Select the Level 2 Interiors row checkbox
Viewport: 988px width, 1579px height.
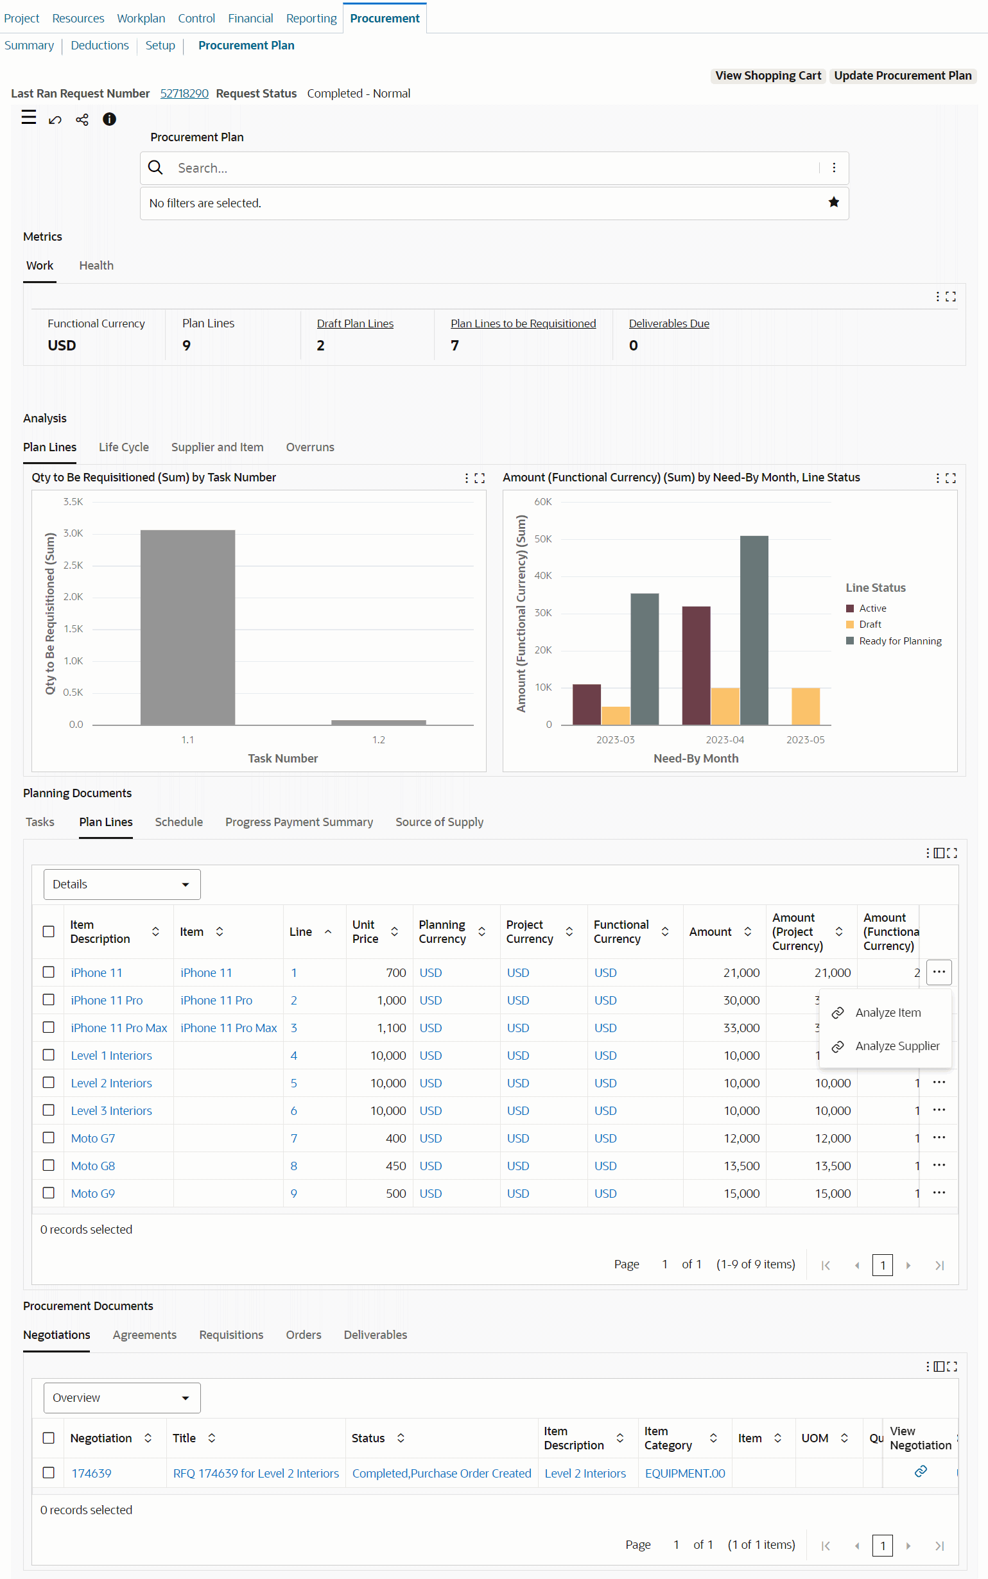[x=48, y=1082]
